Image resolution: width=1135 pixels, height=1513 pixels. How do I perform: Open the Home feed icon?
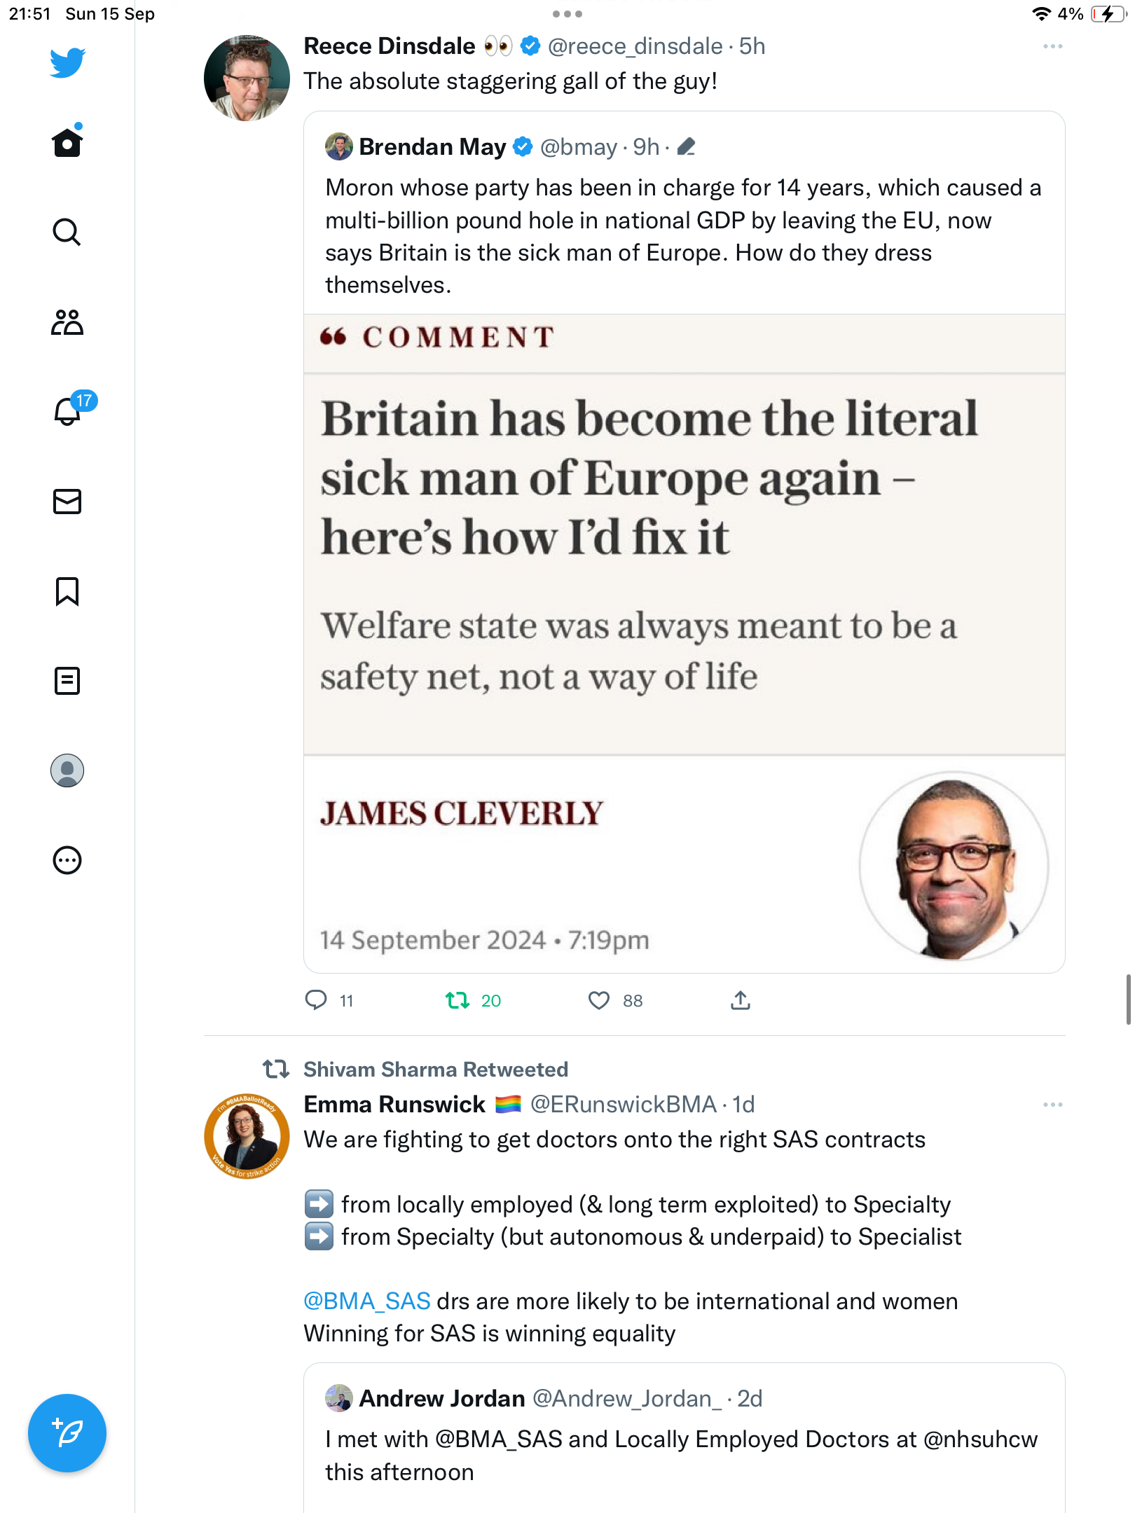coord(67,142)
